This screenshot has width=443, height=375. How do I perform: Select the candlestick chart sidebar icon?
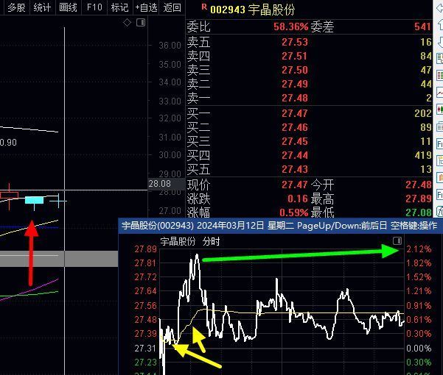(x=439, y=110)
